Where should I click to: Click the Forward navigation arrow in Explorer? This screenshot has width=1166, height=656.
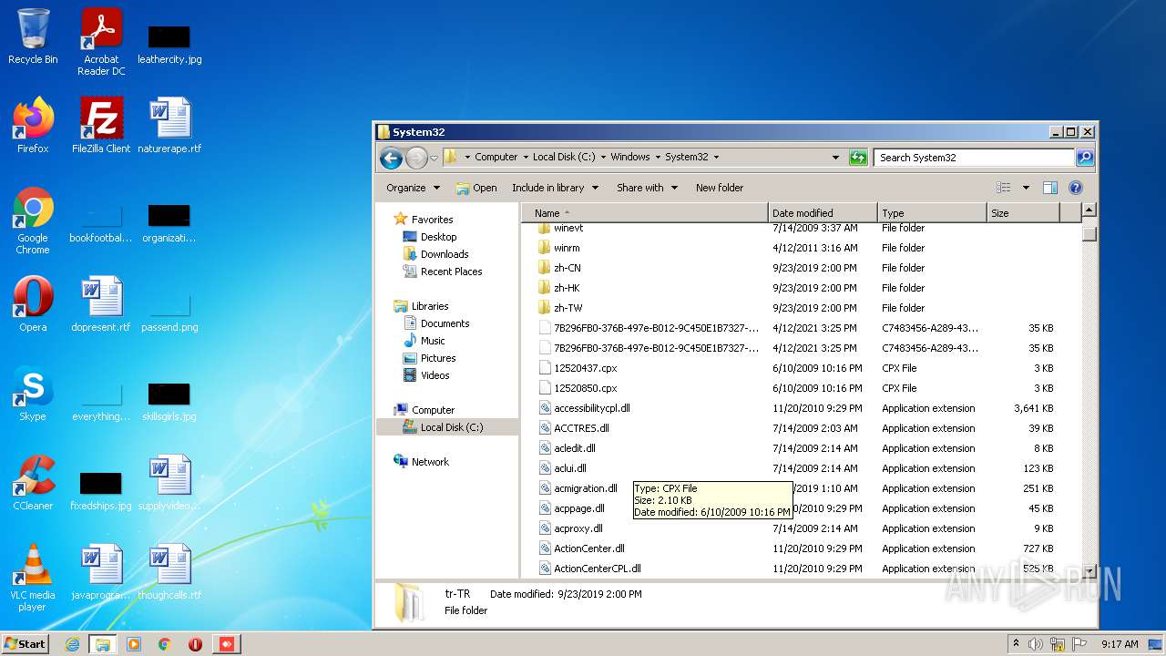point(416,158)
